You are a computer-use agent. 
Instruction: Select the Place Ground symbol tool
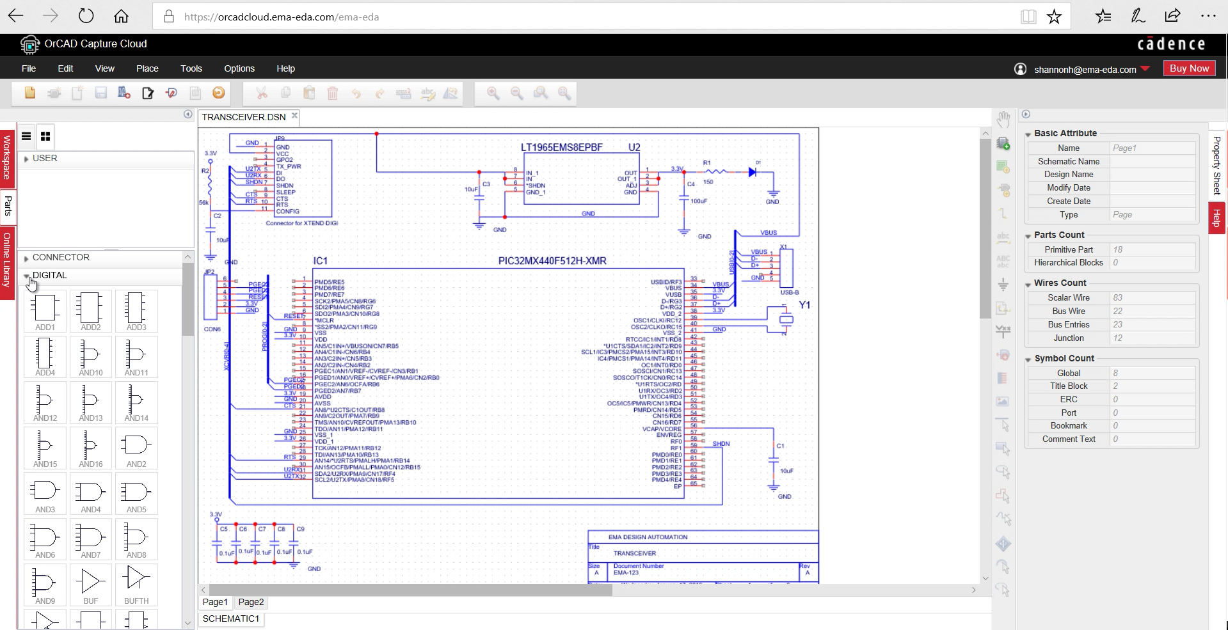coord(1003,285)
